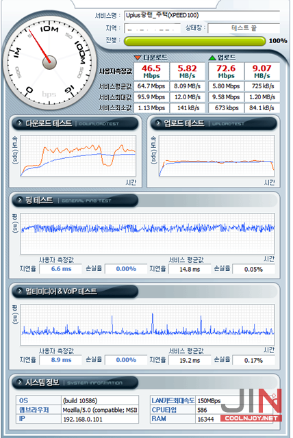293x438 pixels.
Task: Click the 서비스최대값 row label
Action: tap(116, 97)
